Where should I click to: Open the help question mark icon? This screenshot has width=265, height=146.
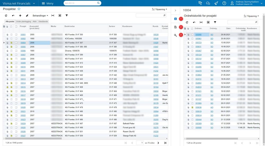tap(224, 3)
